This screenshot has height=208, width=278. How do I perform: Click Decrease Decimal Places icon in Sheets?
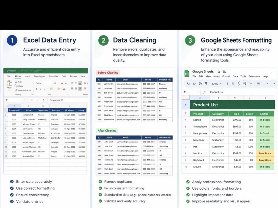coord(239,84)
